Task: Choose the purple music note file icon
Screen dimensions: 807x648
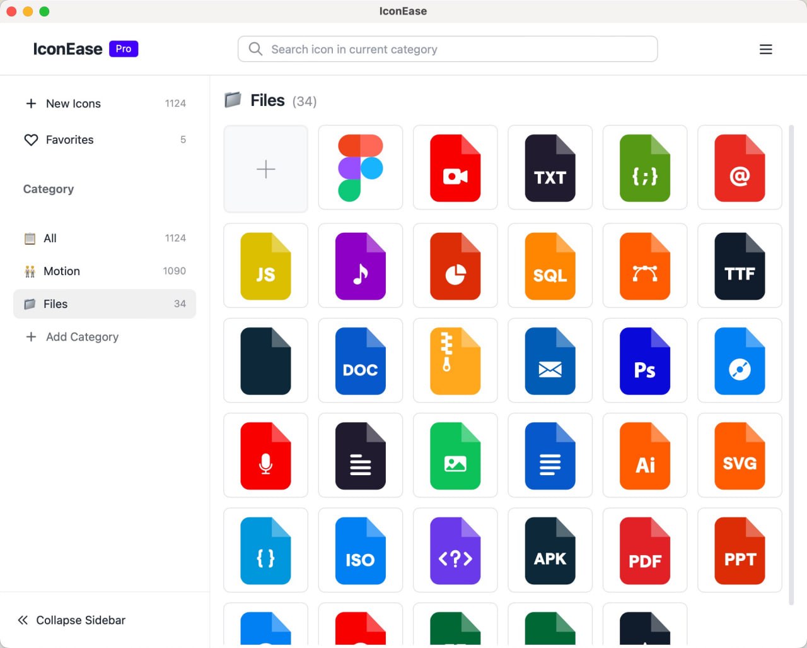Action: pos(360,266)
